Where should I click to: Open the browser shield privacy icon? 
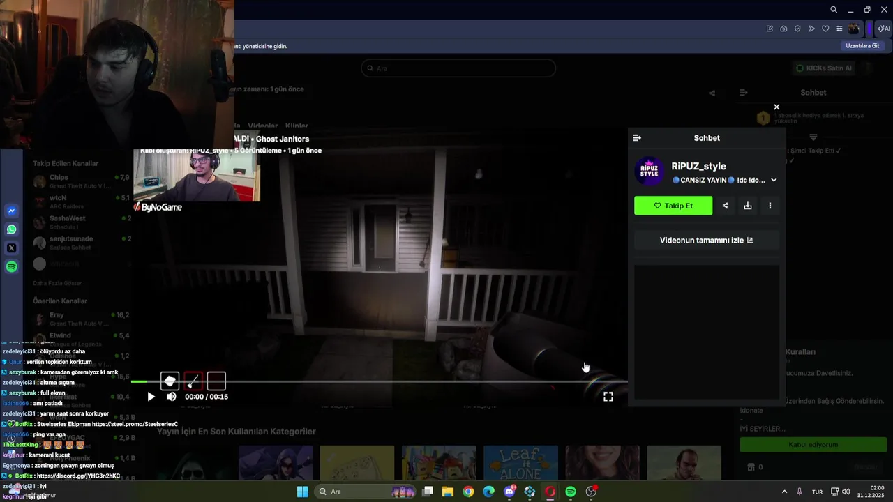(x=797, y=29)
